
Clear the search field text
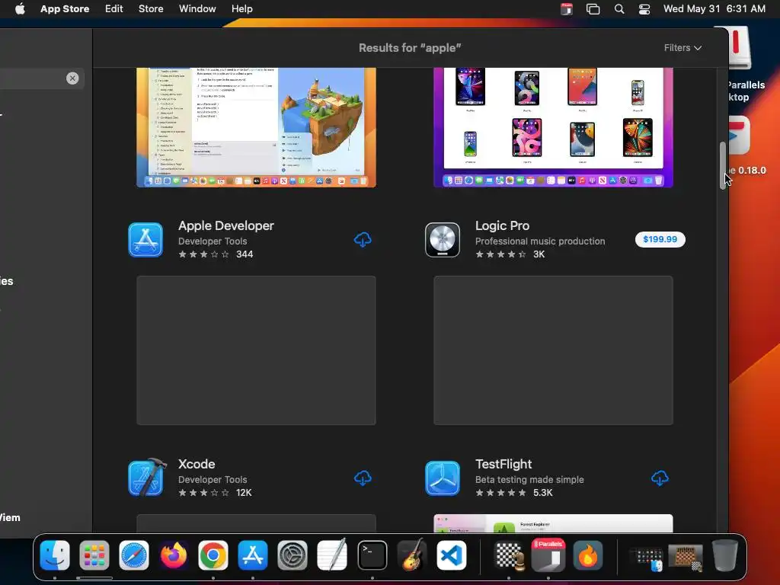pos(72,78)
